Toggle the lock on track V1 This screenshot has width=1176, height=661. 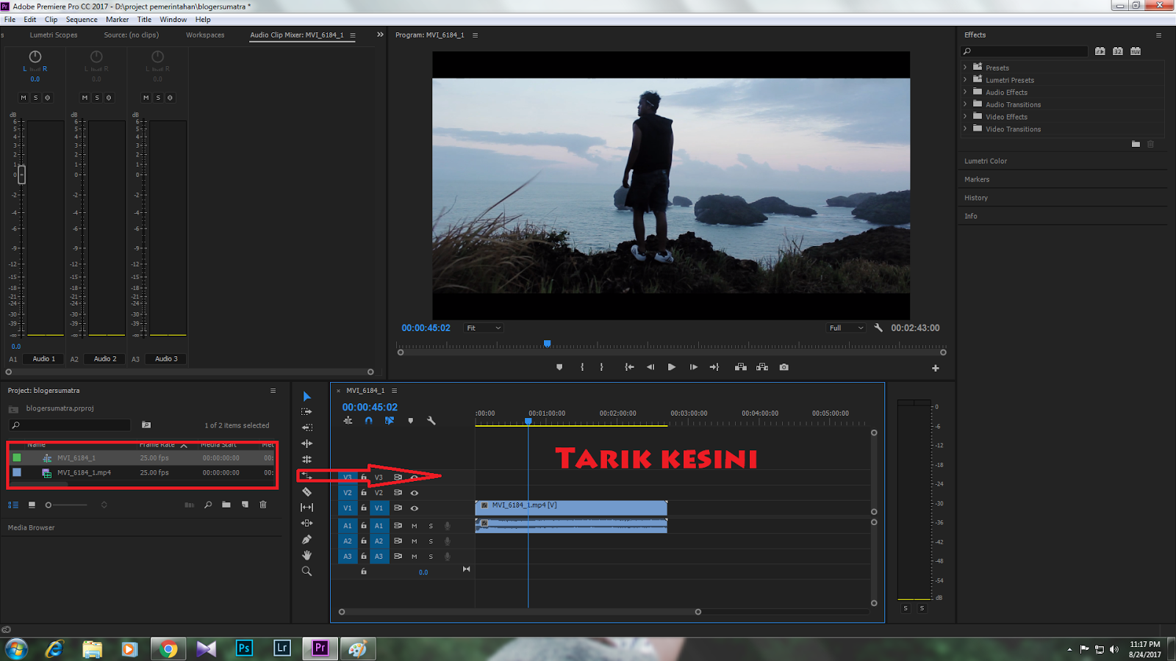coord(364,508)
